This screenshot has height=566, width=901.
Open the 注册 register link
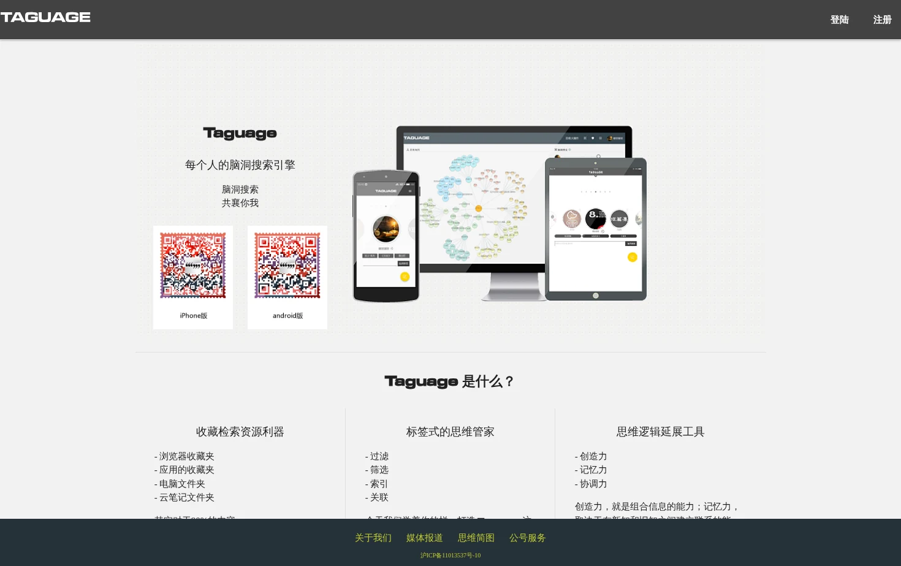pyautogui.click(x=882, y=20)
